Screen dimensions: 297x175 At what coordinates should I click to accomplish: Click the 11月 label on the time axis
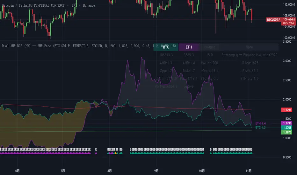click(x=248, y=170)
